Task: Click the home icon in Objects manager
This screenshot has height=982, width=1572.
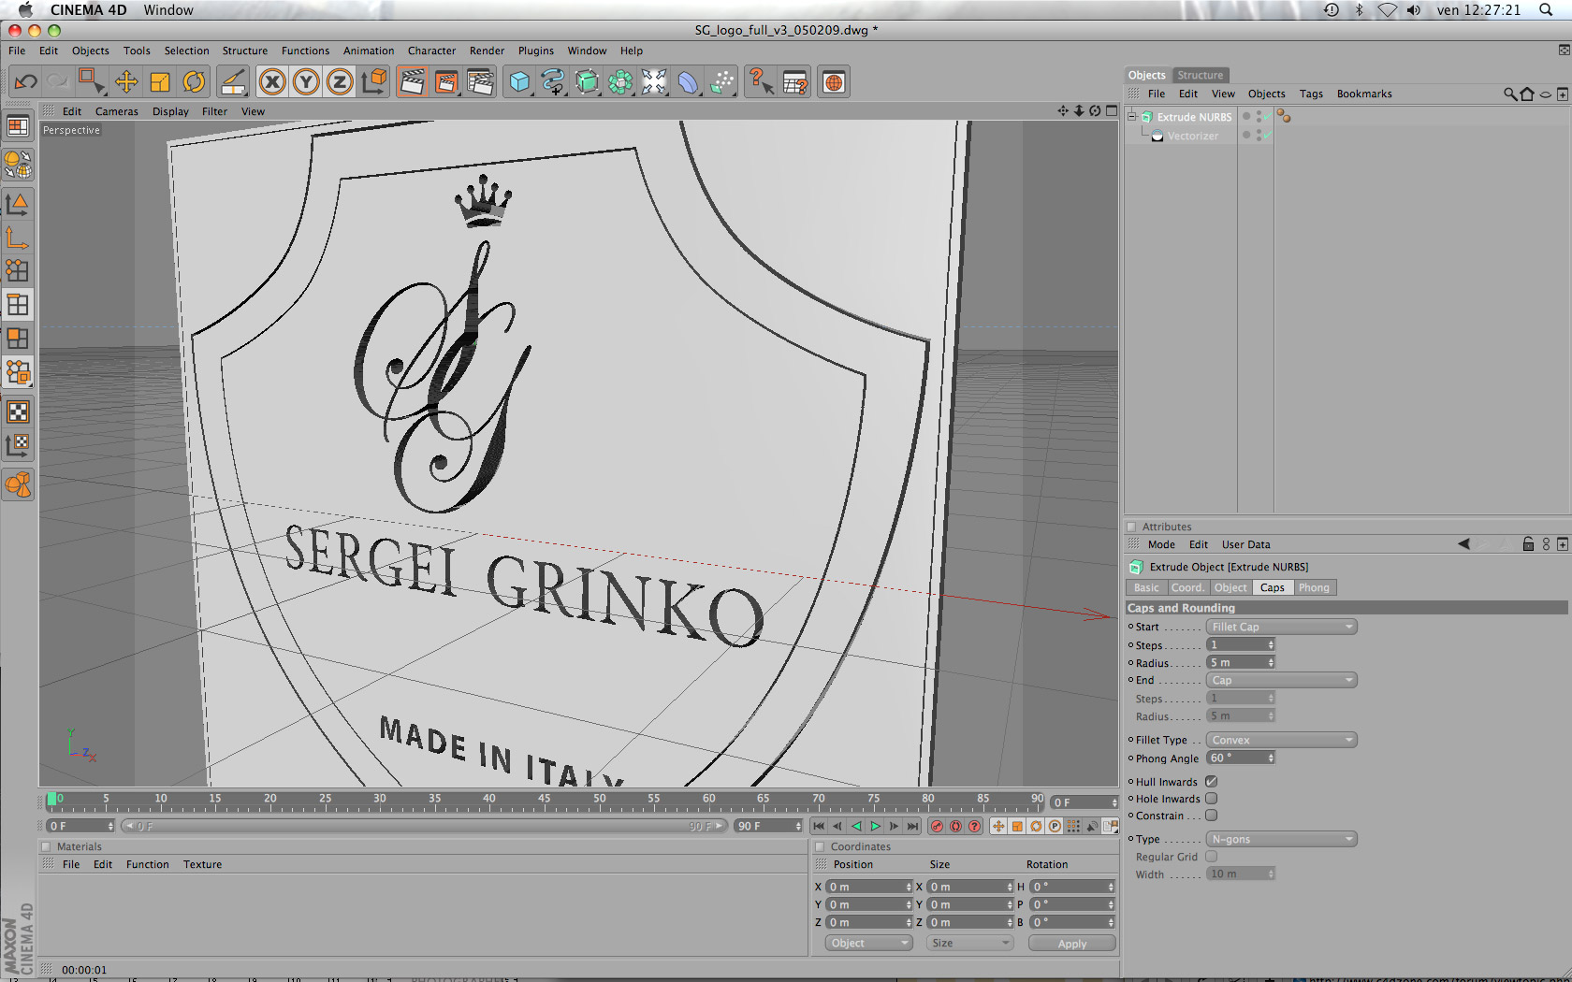Action: [1527, 94]
